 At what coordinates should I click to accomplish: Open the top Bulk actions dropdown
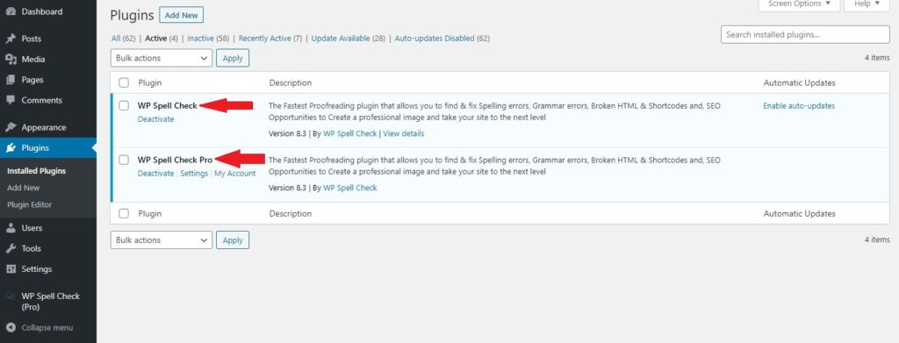pos(162,58)
